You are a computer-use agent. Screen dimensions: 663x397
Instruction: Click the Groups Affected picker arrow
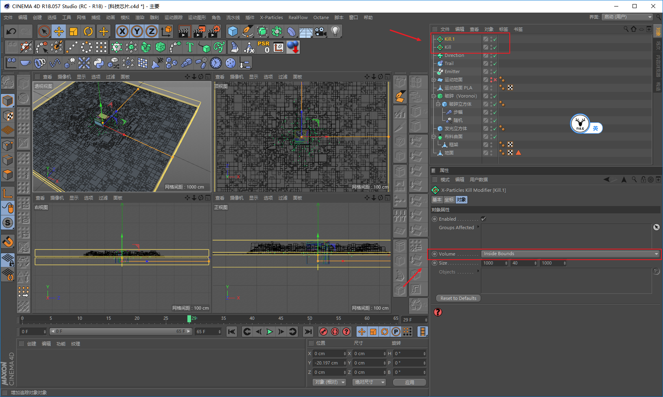point(656,227)
